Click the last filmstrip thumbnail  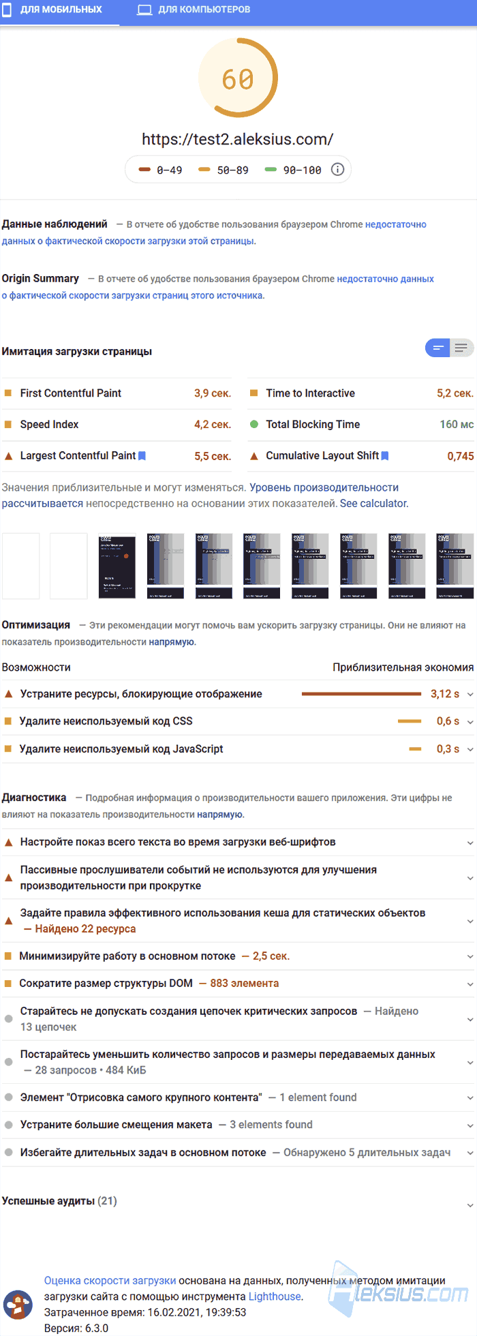coord(455,566)
